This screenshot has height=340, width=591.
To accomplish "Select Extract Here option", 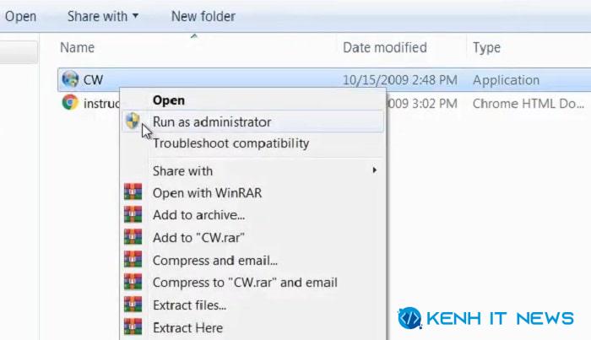I will 253,327.
